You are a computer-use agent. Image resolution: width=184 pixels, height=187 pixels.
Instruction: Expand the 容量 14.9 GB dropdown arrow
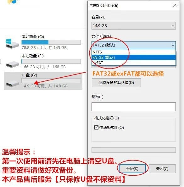(173, 26)
